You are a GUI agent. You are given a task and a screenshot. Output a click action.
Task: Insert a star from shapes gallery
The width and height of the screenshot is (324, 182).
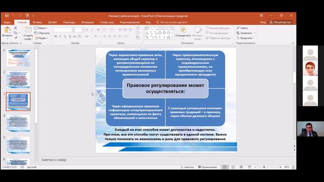(169, 37)
